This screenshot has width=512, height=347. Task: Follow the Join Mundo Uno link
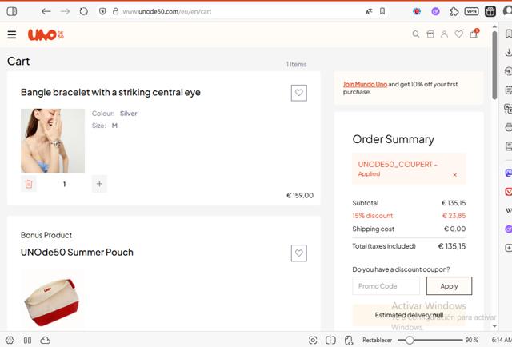(x=365, y=84)
